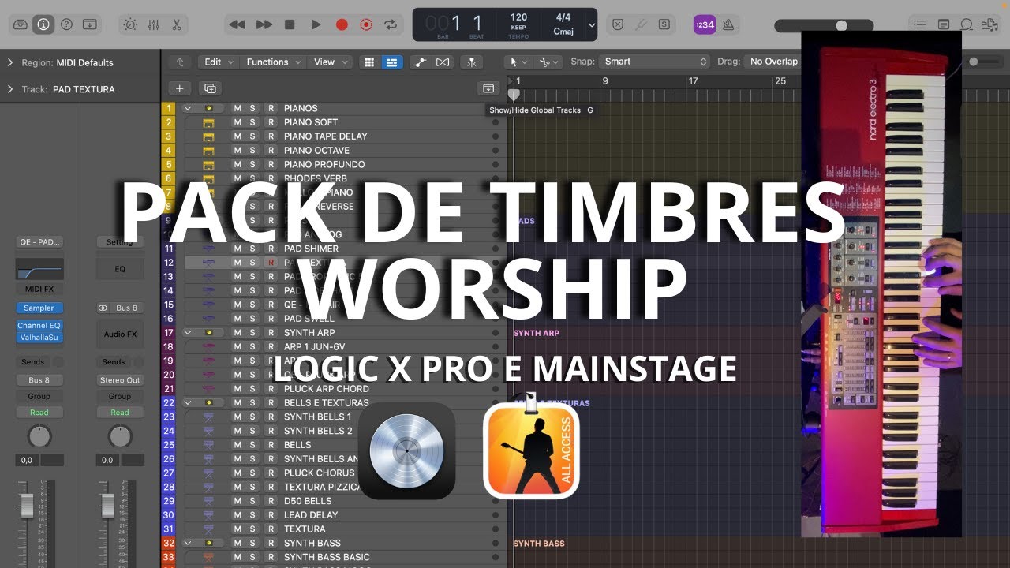
Task: Click the up-arrow leave folder button
Action: (x=180, y=62)
